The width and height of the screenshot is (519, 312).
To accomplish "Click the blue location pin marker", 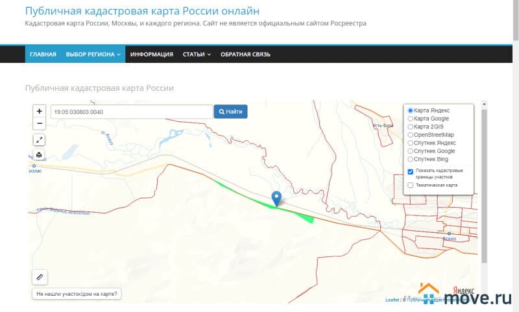I will [x=276, y=198].
